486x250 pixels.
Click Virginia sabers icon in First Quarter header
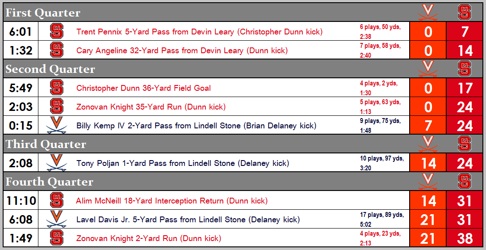coord(427,13)
